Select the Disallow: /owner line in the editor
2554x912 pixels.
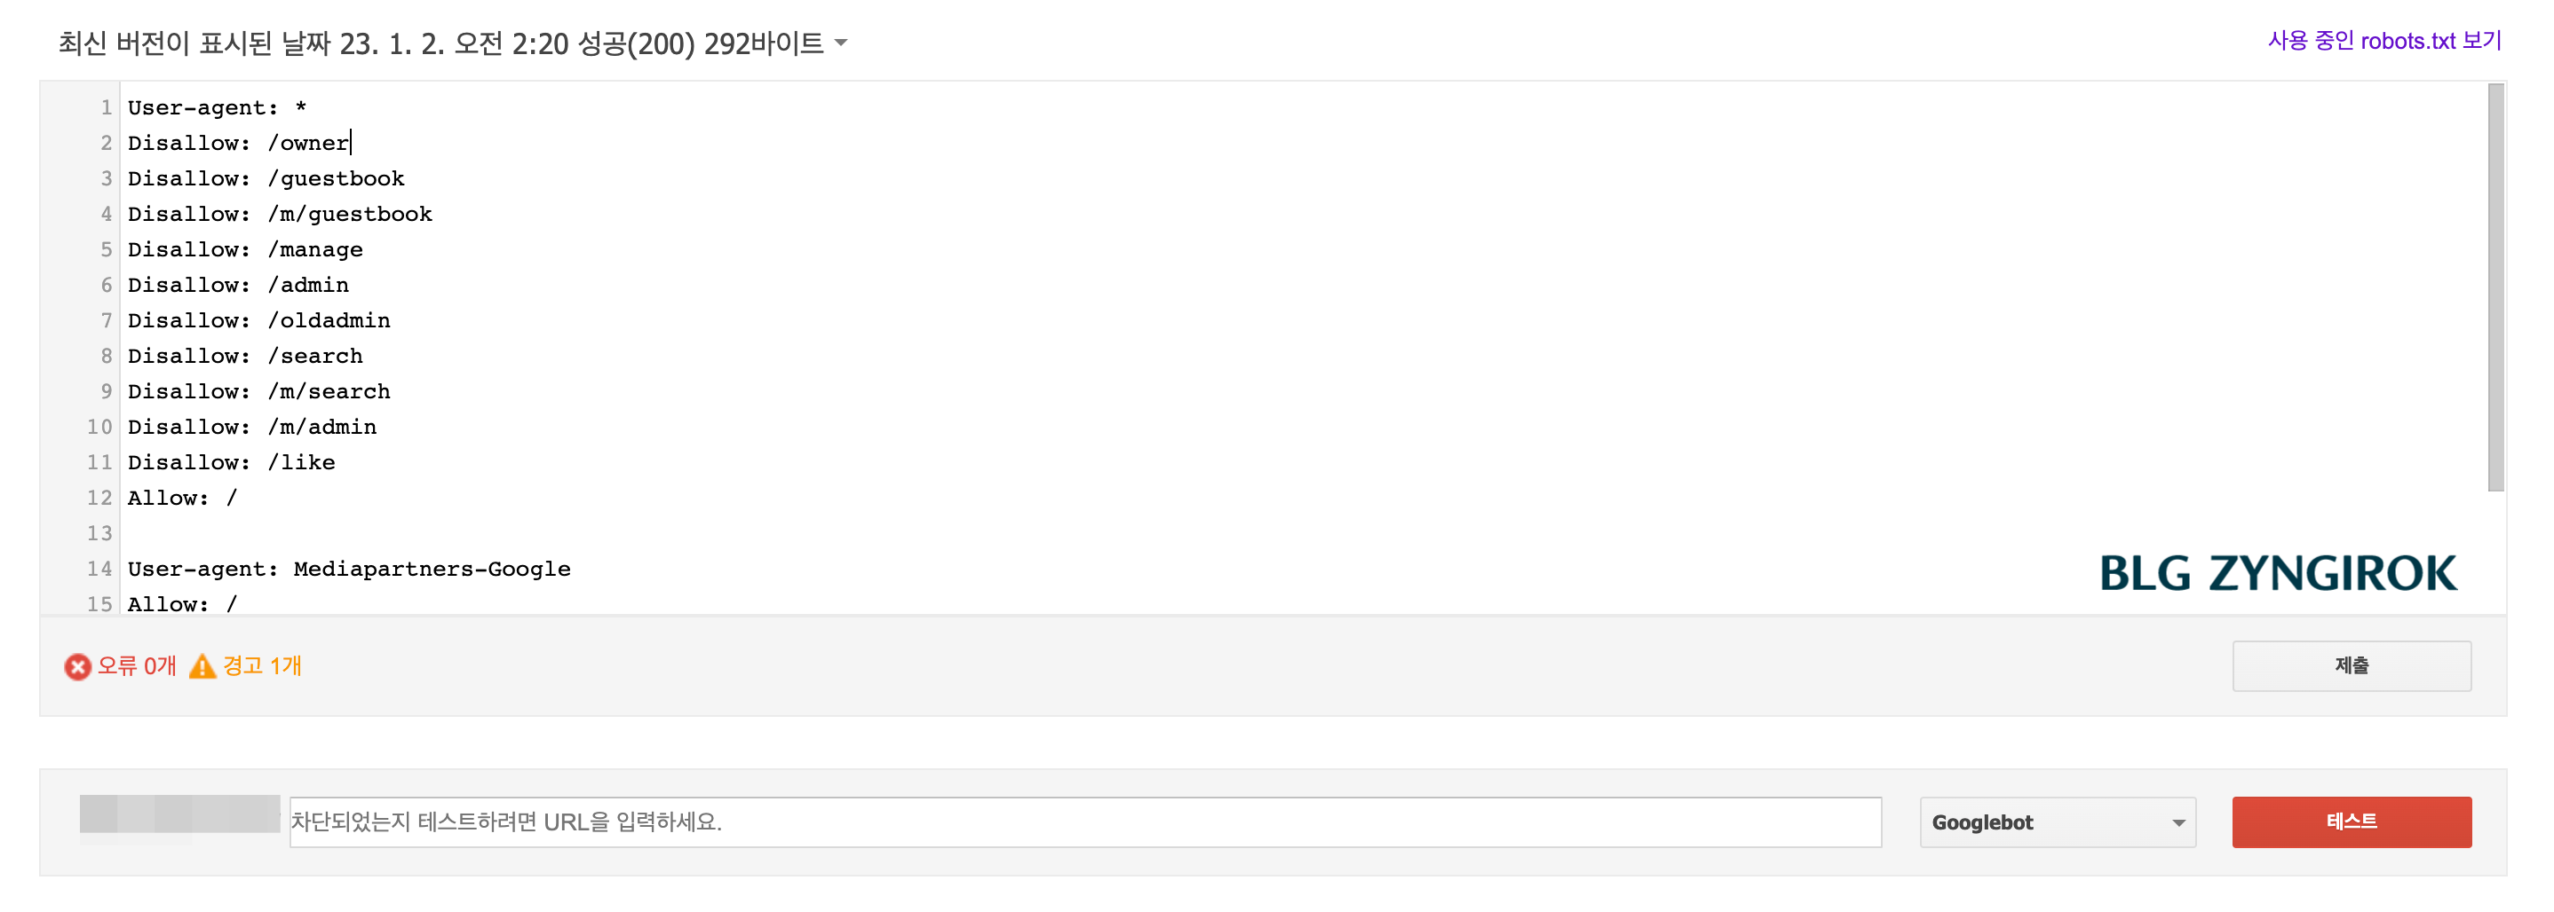238,143
